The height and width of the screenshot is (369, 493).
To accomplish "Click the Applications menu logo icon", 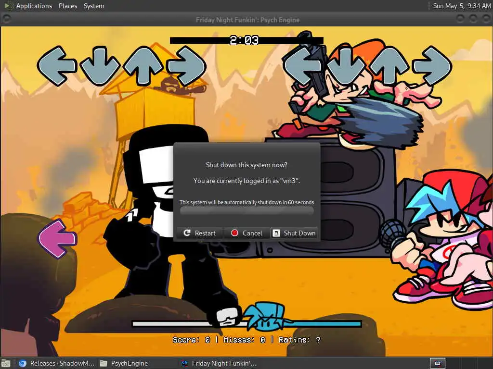I will click(x=9, y=6).
